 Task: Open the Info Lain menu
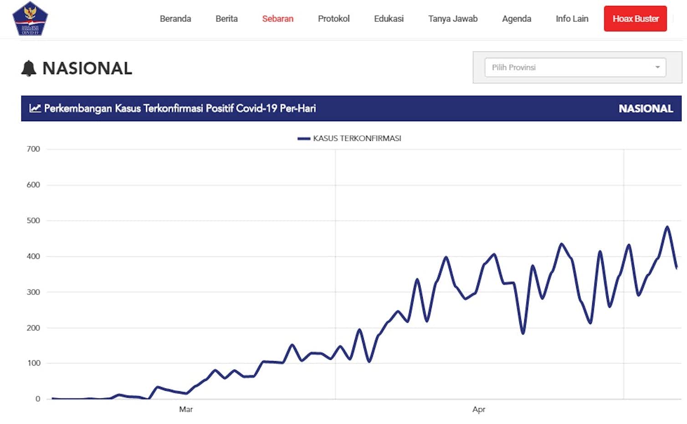pyautogui.click(x=572, y=19)
